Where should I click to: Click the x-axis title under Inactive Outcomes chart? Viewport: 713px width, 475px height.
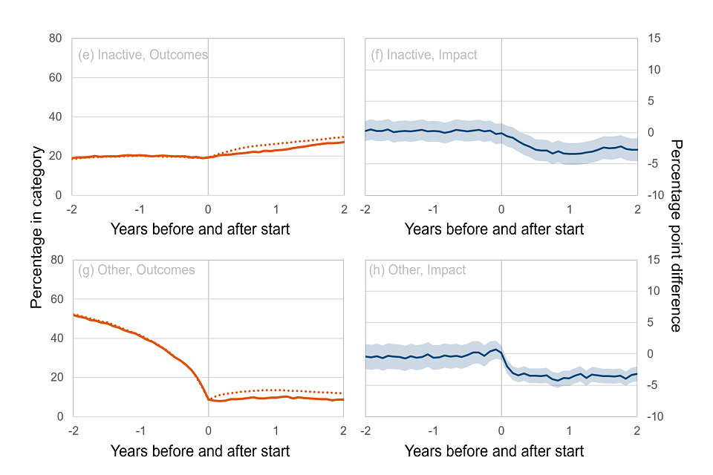(x=200, y=229)
